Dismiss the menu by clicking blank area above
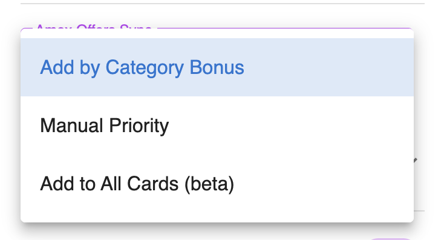Screen dimensions: 444x240 coord(222,14)
